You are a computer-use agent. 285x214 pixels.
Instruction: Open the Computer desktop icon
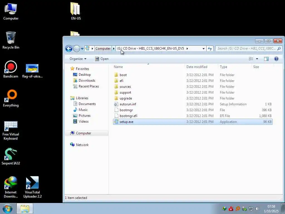11,12
